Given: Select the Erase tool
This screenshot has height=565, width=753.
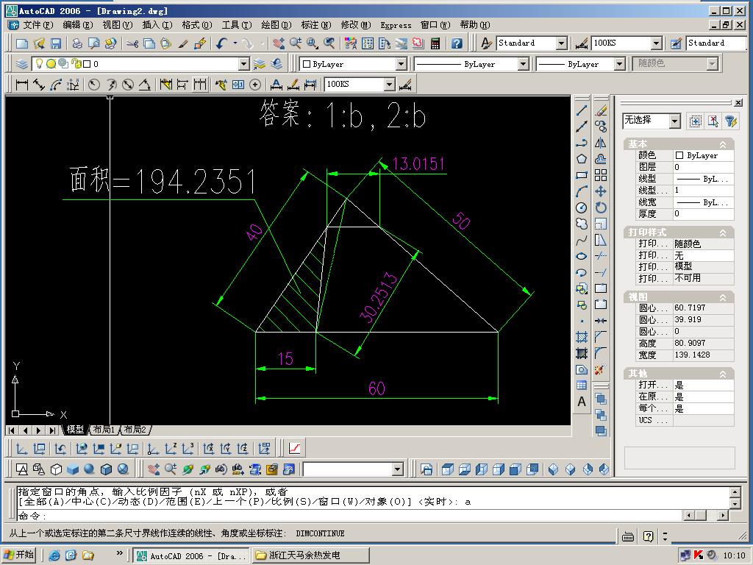Looking at the screenshot, I should tap(601, 110).
